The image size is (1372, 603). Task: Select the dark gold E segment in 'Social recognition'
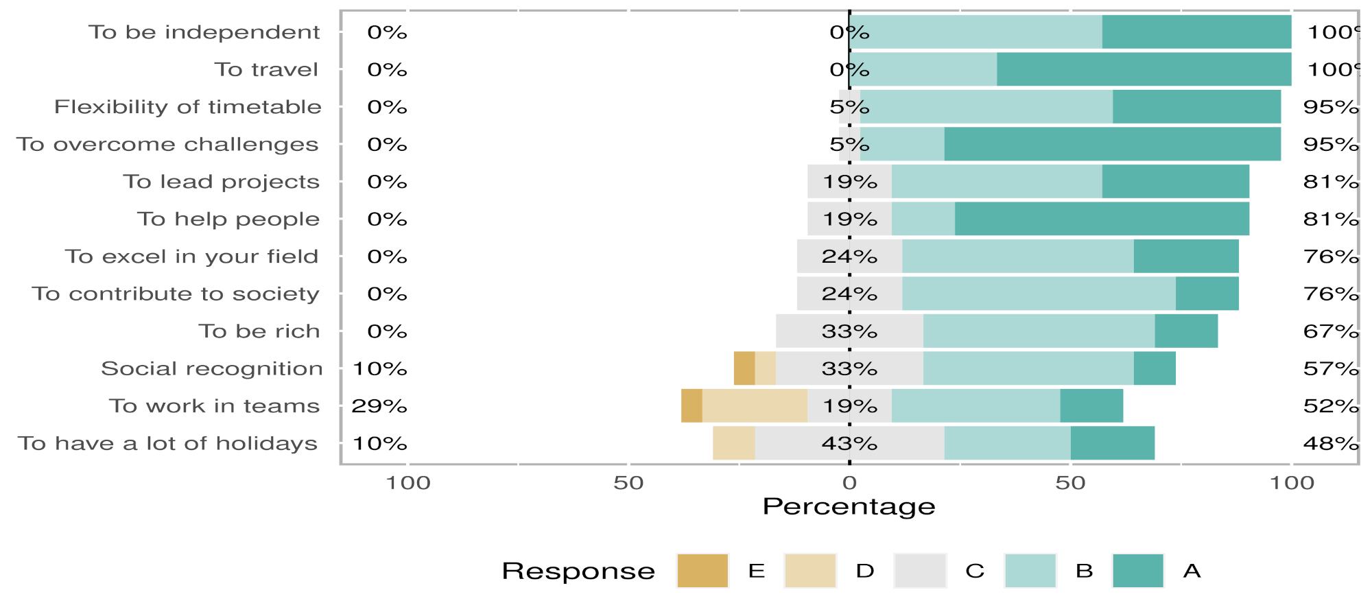coord(744,368)
